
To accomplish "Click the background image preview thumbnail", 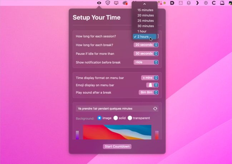I will pyautogui.click(x=117, y=132).
